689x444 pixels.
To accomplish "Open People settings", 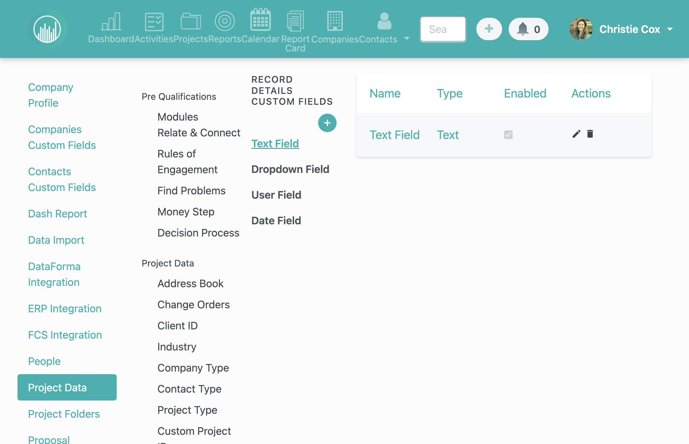I will [44, 361].
